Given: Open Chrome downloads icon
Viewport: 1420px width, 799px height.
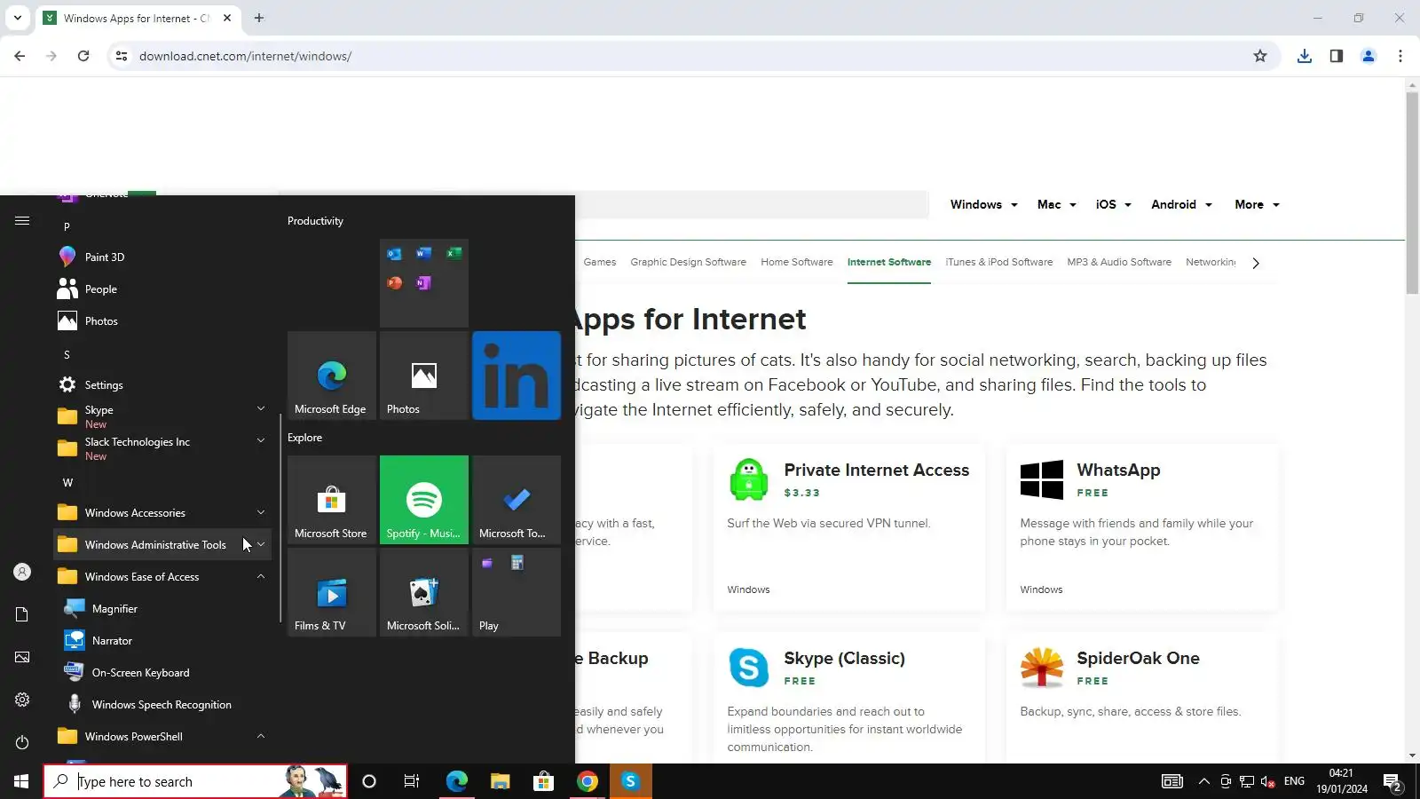Looking at the screenshot, I should click(1305, 56).
